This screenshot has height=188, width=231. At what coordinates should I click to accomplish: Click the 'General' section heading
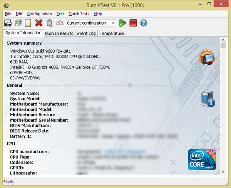coord(14,86)
